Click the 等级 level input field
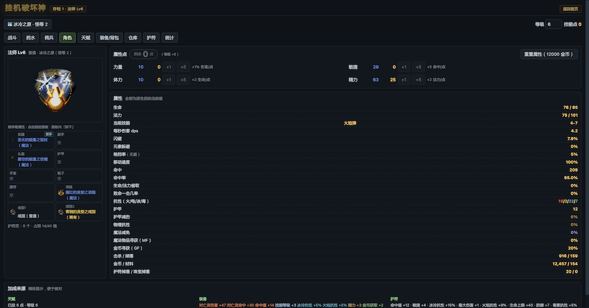The image size is (589, 308). pyautogui.click(x=553, y=24)
